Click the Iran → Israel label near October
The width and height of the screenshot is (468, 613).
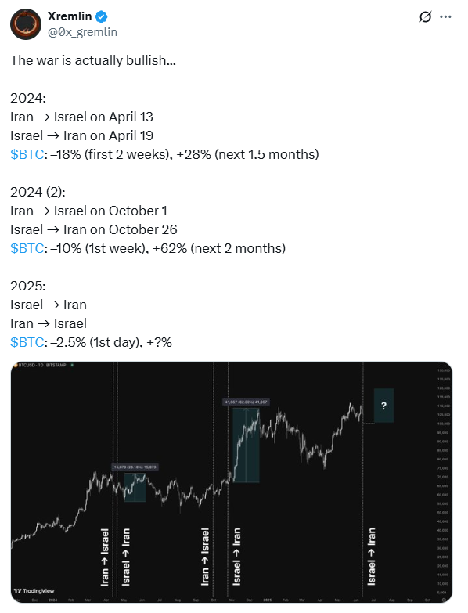[205, 557]
